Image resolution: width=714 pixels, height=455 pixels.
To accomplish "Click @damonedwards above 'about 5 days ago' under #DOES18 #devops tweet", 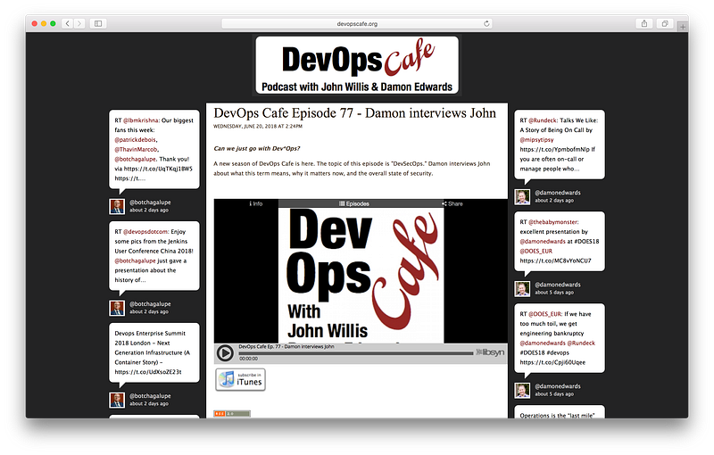I will coord(557,386).
